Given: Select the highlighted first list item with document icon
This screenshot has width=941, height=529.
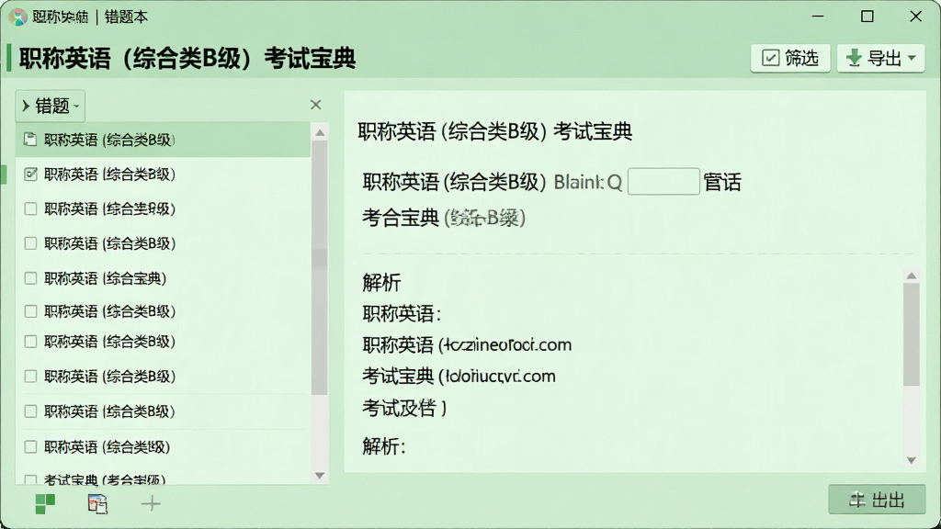Looking at the screenshot, I should point(163,140).
